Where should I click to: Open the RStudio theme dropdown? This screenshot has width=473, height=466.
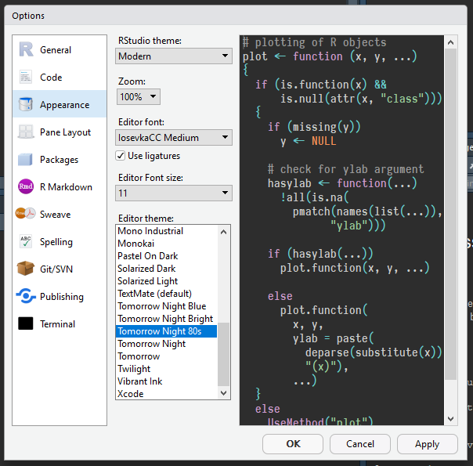coord(174,56)
